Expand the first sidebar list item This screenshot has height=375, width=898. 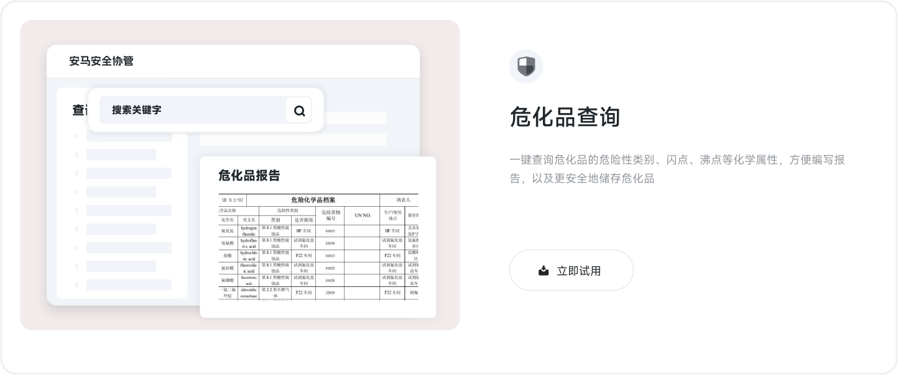pyautogui.click(x=77, y=136)
